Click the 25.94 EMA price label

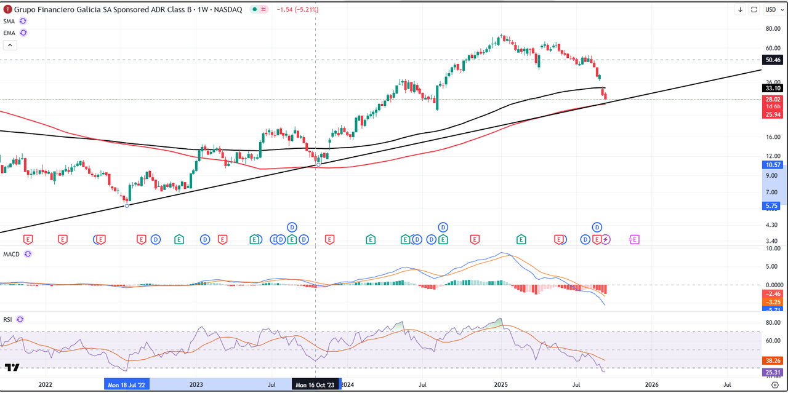coord(772,114)
